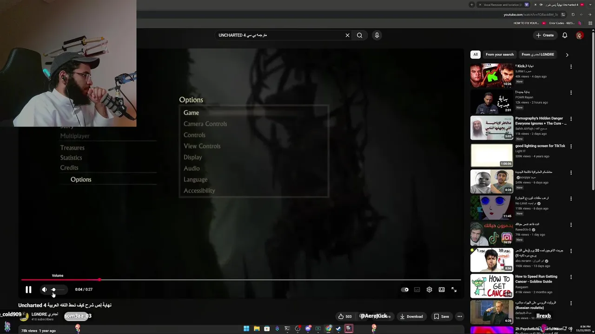
Task: Pause the YouTube video
Action: coord(28,289)
